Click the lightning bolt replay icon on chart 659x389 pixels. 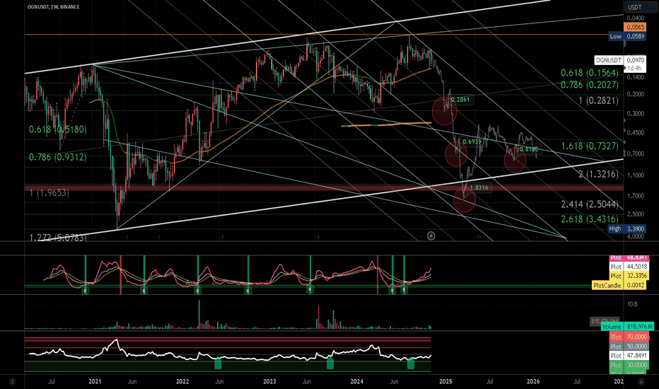431,236
